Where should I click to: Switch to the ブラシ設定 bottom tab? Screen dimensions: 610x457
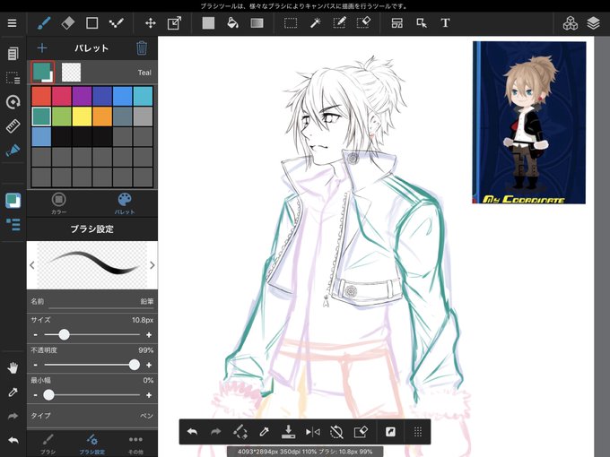[x=92, y=444]
